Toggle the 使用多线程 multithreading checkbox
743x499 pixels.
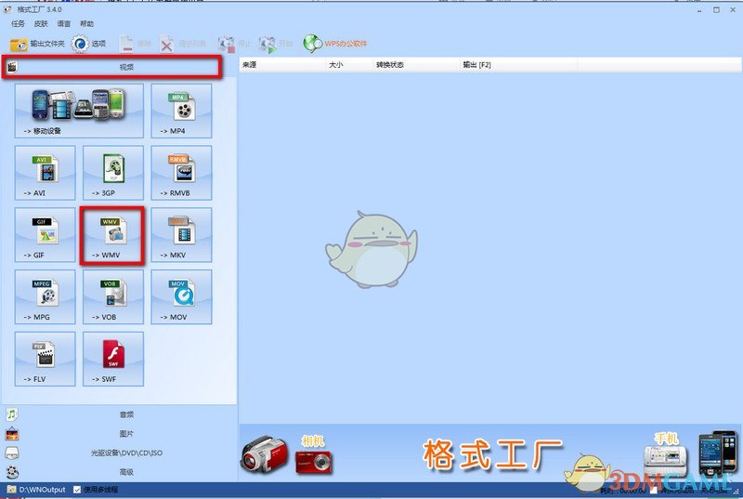click(x=77, y=489)
